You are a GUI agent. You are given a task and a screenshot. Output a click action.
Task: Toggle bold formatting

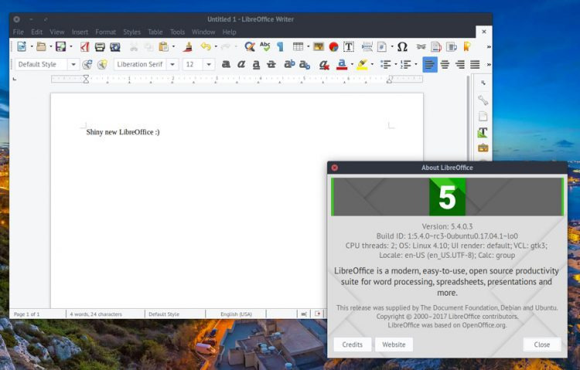(x=226, y=64)
